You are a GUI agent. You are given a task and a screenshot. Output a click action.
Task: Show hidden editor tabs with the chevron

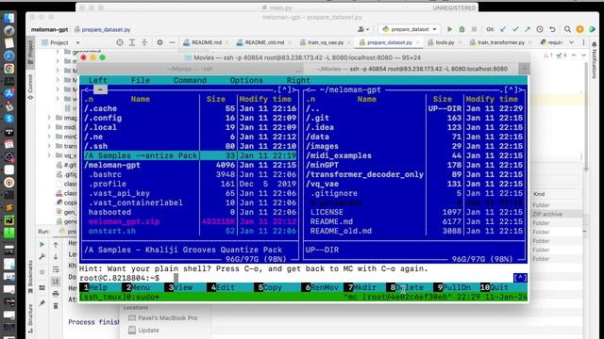click(572, 42)
